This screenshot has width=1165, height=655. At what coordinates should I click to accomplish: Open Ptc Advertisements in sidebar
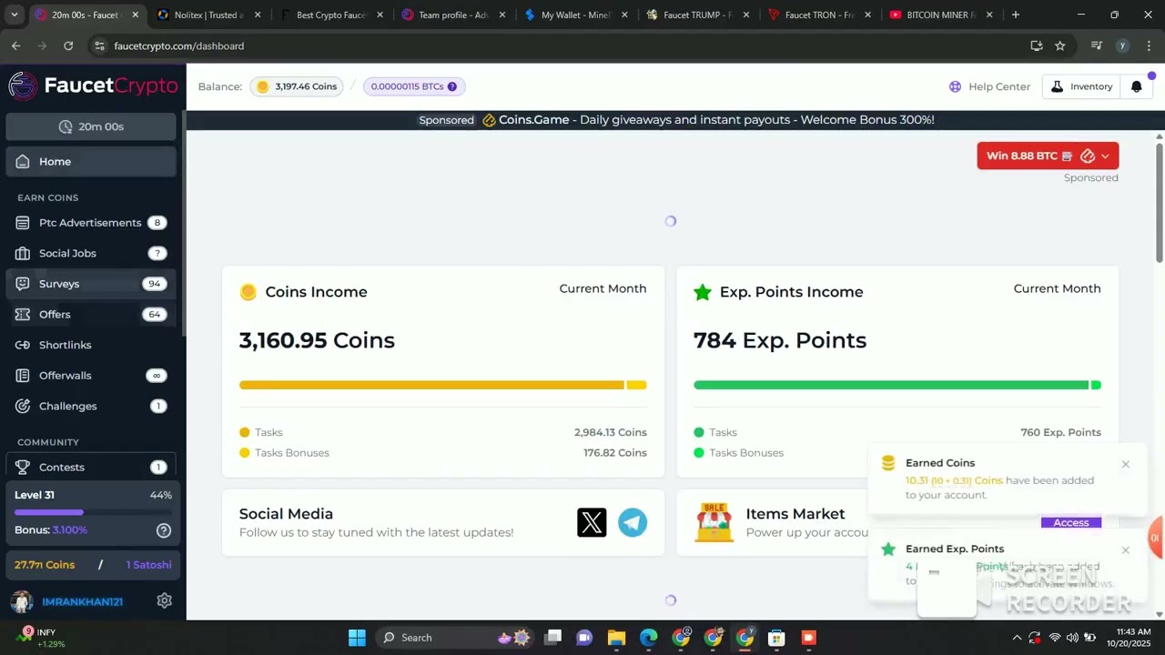click(91, 223)
